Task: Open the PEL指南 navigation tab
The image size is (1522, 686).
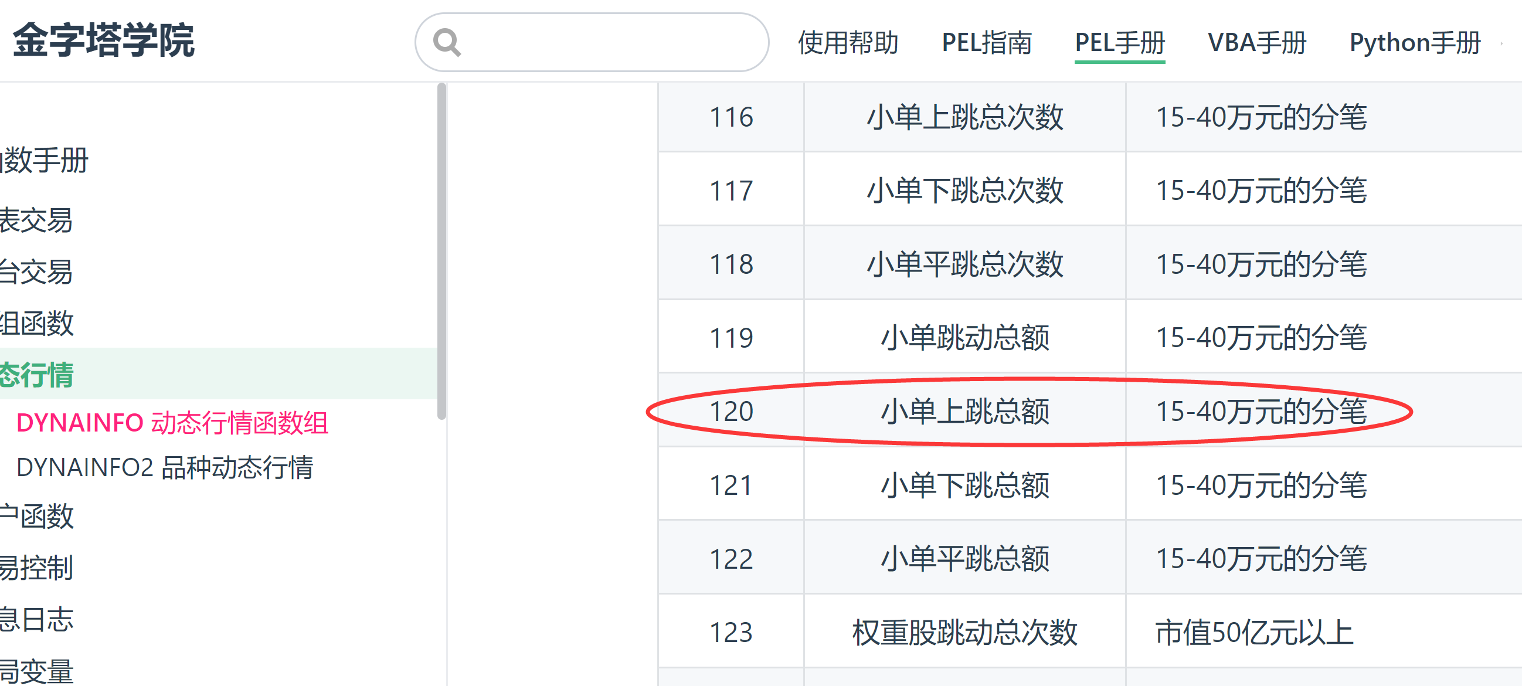Action: (x=986, y=43)
